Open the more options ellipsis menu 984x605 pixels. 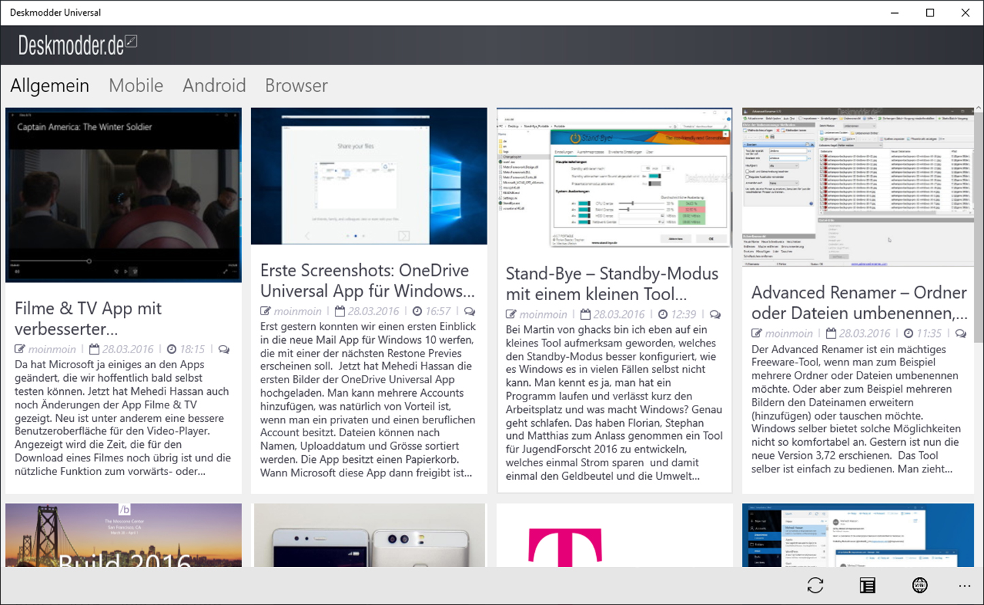click(x=964, y=586)
